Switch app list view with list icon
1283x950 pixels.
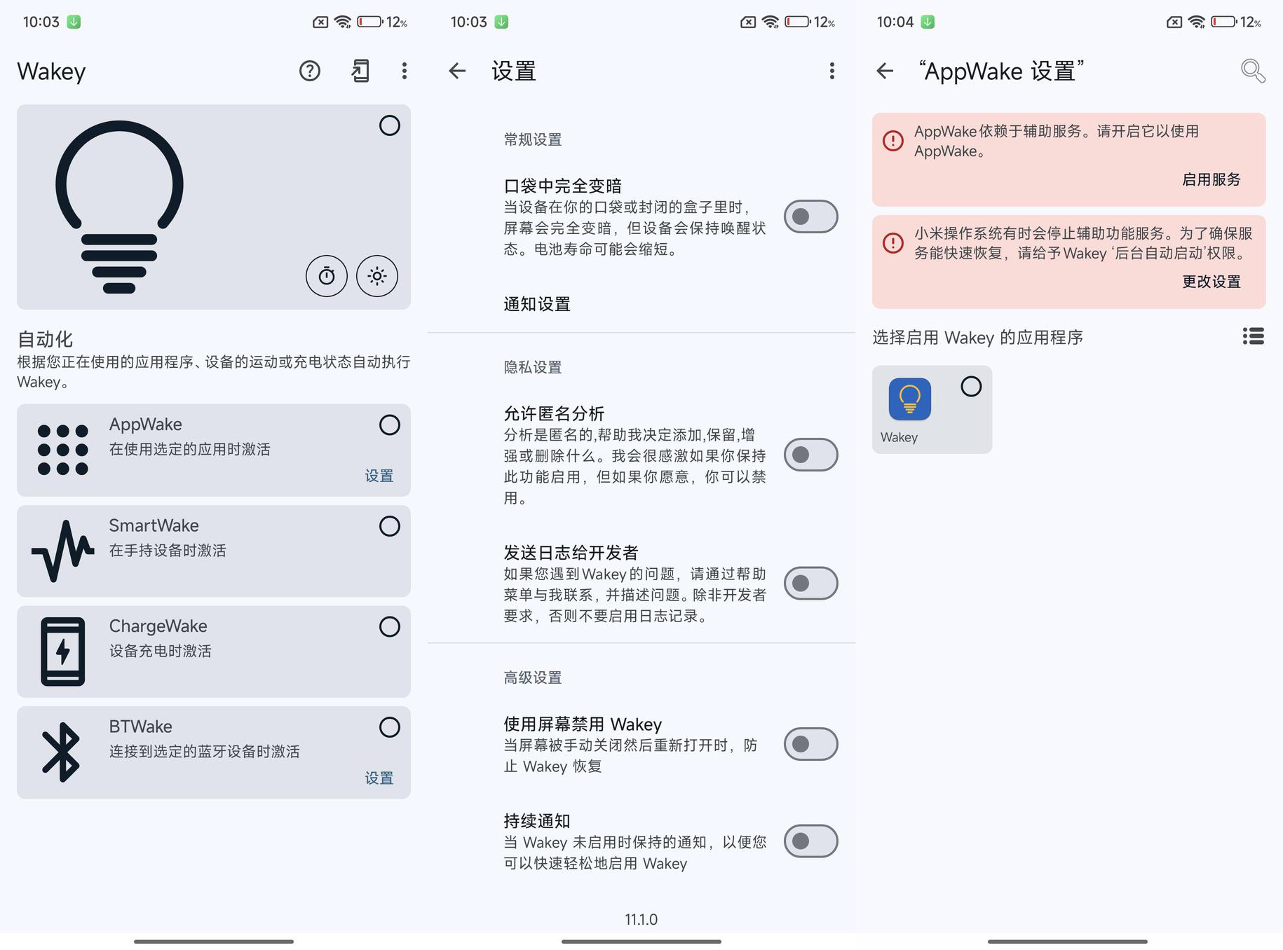[1253, 337]
